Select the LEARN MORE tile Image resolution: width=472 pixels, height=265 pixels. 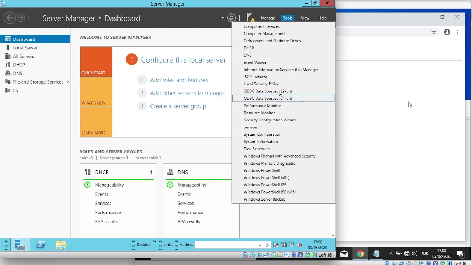point(96,122)
